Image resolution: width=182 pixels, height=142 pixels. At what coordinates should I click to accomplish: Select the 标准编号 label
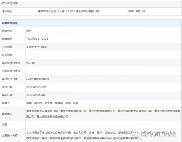pyautogui.click(x=7, y=39)
